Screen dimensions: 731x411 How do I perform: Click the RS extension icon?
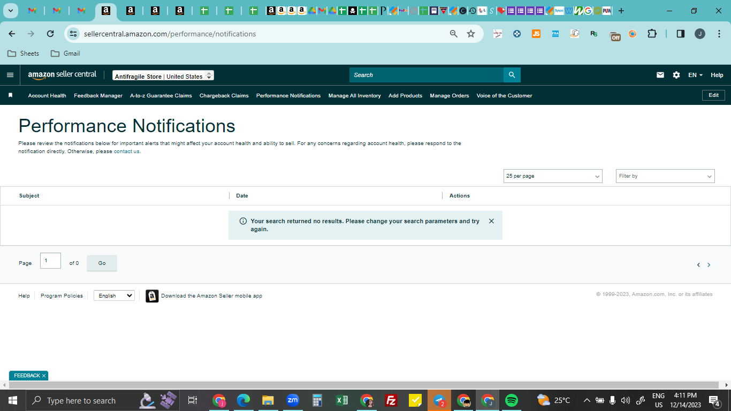[x=594, y=34]
